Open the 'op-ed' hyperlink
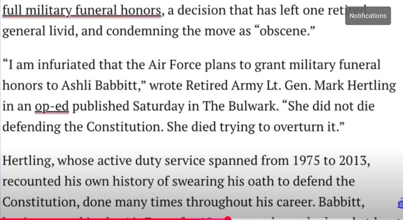Image resolution: width=403 pixels, height=220 pixels. 51,107
